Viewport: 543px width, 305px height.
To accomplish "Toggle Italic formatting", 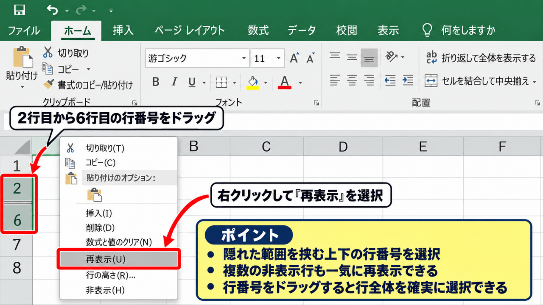I will pos(174,82).
